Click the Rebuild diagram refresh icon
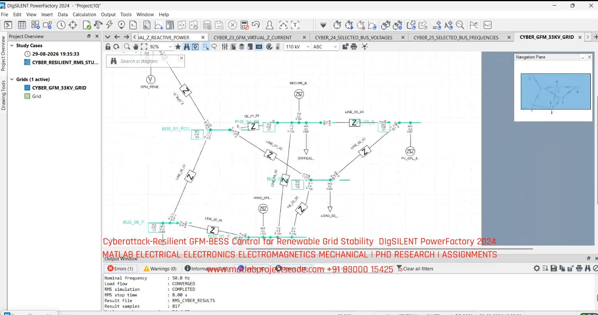Image resolution: width=598 pixels, height=315 pixels. click(116, 47)
